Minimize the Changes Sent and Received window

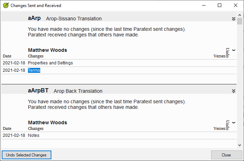[204, 6]
